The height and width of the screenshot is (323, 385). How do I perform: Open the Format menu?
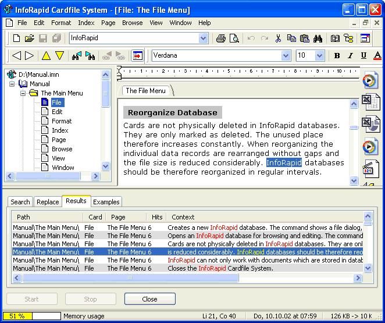[x=61, y=23]
